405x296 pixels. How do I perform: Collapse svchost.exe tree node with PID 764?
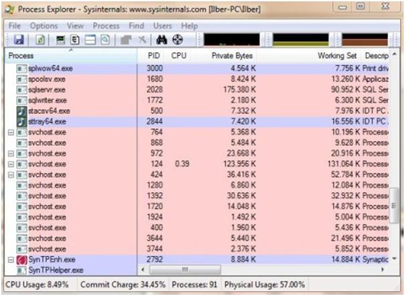point(11,133)
